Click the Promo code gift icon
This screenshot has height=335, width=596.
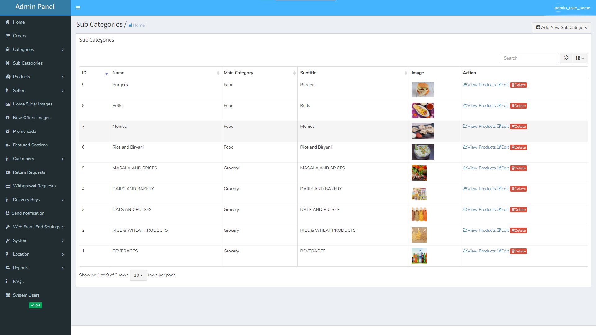tap(7, 131)
